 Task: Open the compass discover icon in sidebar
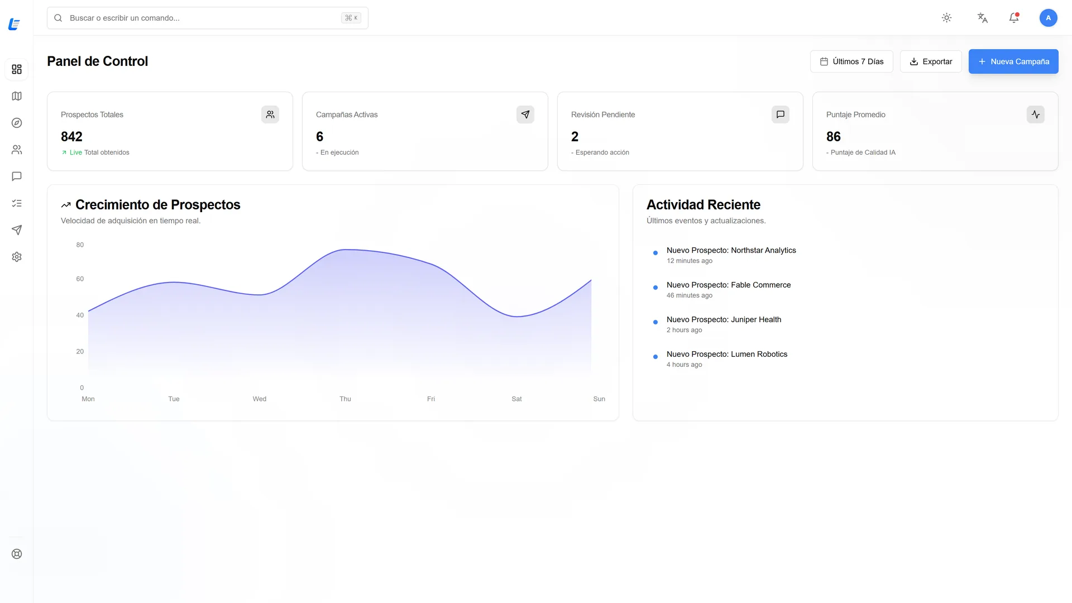pyautogui.click(x=17, y=123)
